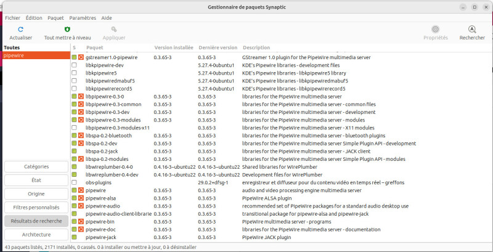Image resolution: width=493 pixels, height=252 pixels.
Task: Select the libkpipewire5 package name
Action: 101,73
